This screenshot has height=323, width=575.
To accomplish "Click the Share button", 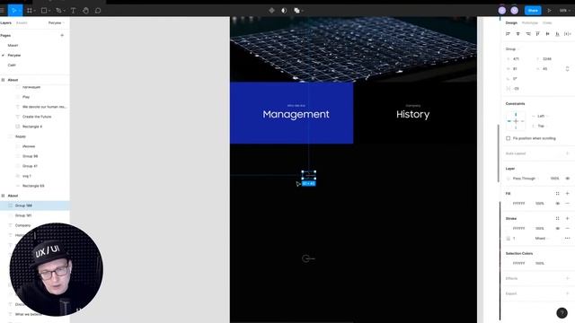I will coord(533,11).
